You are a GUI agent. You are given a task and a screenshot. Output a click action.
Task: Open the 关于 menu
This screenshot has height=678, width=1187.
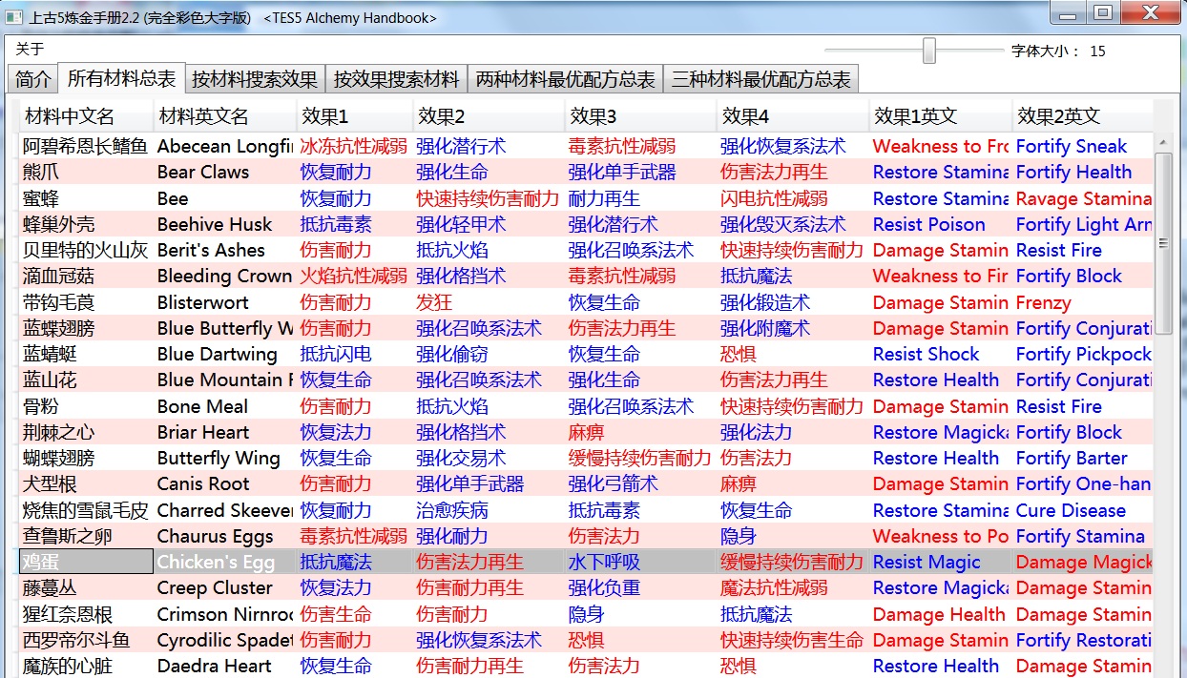coord(30,50)
